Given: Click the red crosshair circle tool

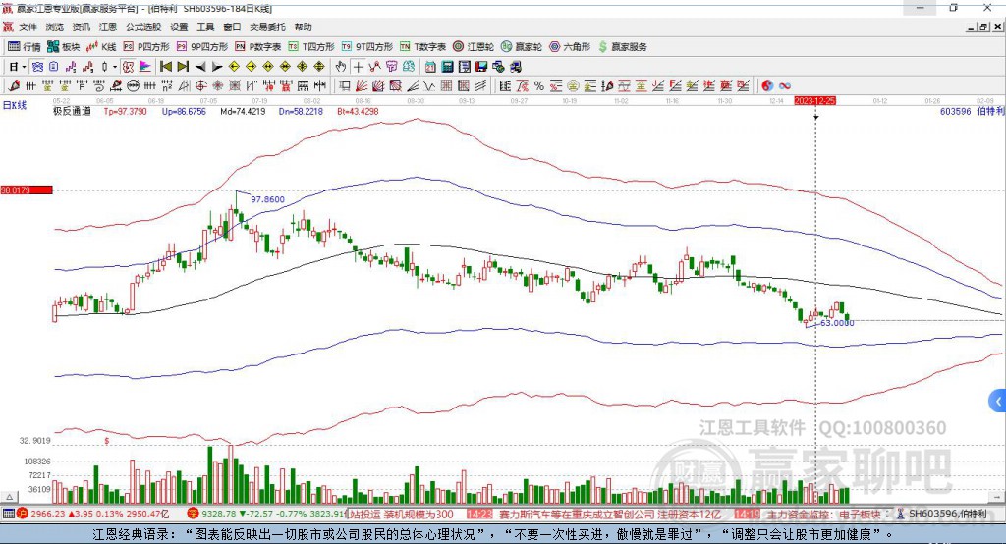Looking at the screenshot, I should [200, 86].
